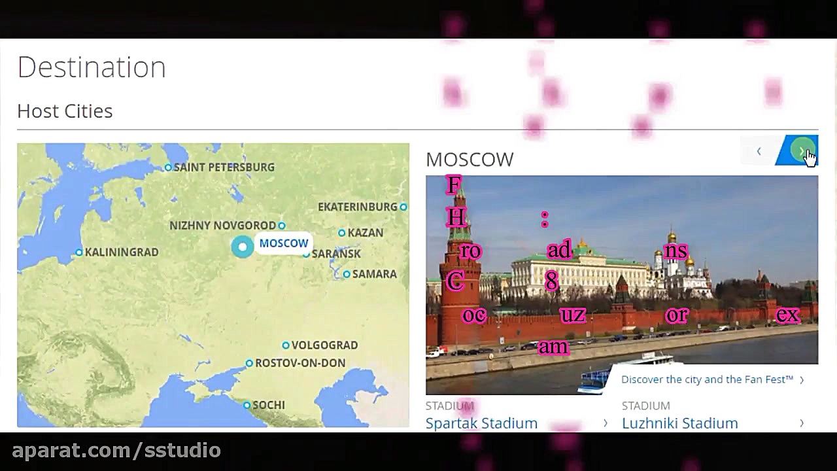This screenshot has width=837, height=471.
Task: Click the Moscow Kremlin photo
Action: click(622, 285)
